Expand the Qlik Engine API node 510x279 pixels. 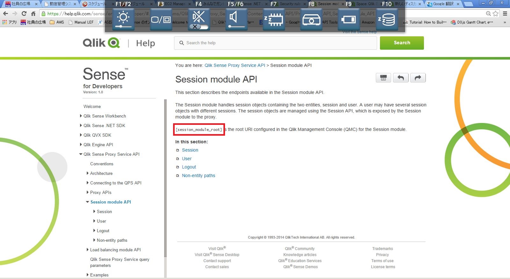point(81,145)
